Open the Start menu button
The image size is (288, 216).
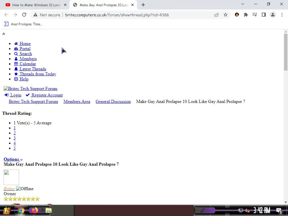click(6, 210)
